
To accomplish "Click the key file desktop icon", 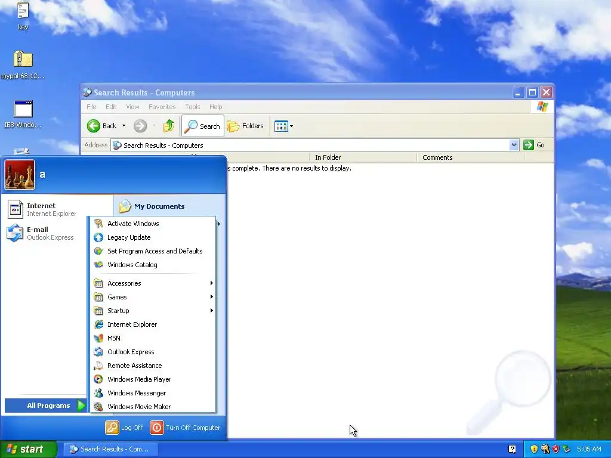I will [x=23, y=16].
